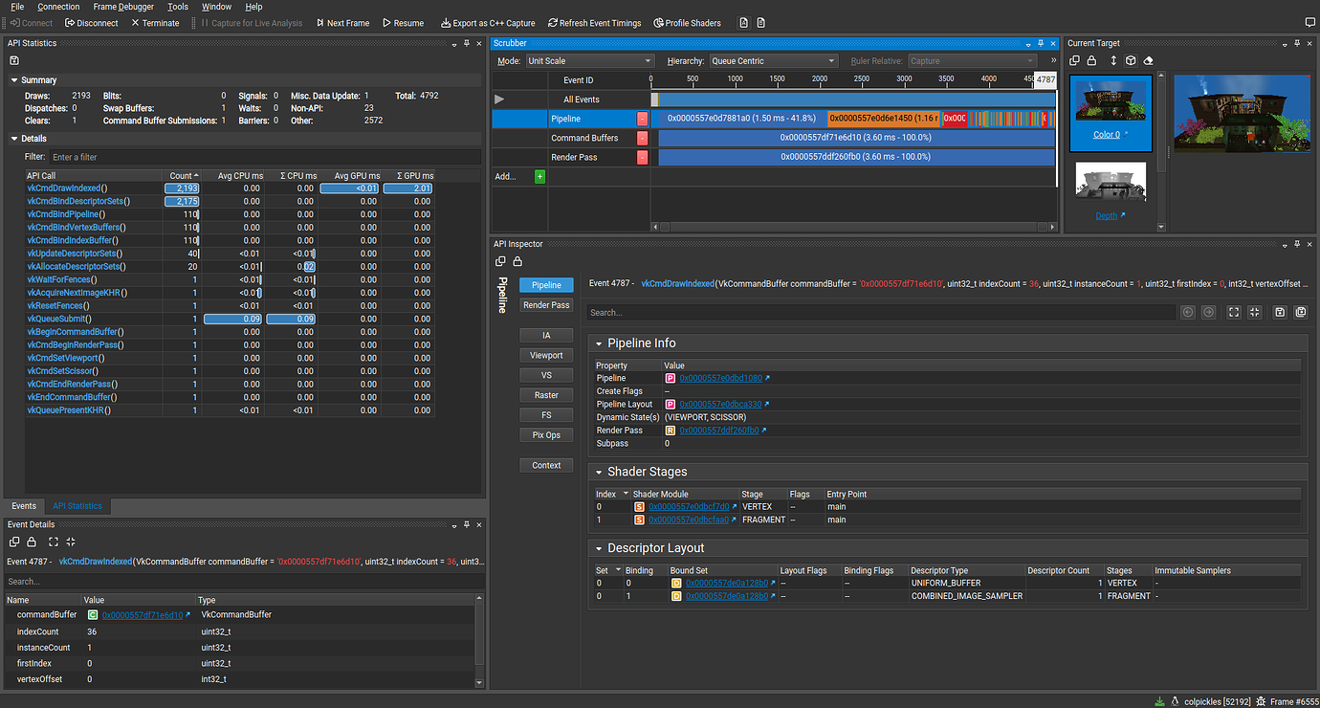Terminate the connected application
This screenshot has height=708, width=1320.
(155, 23)
